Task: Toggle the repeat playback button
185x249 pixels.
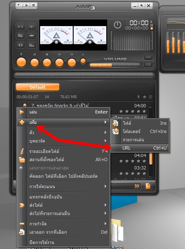Action: [x=20, y=45]
